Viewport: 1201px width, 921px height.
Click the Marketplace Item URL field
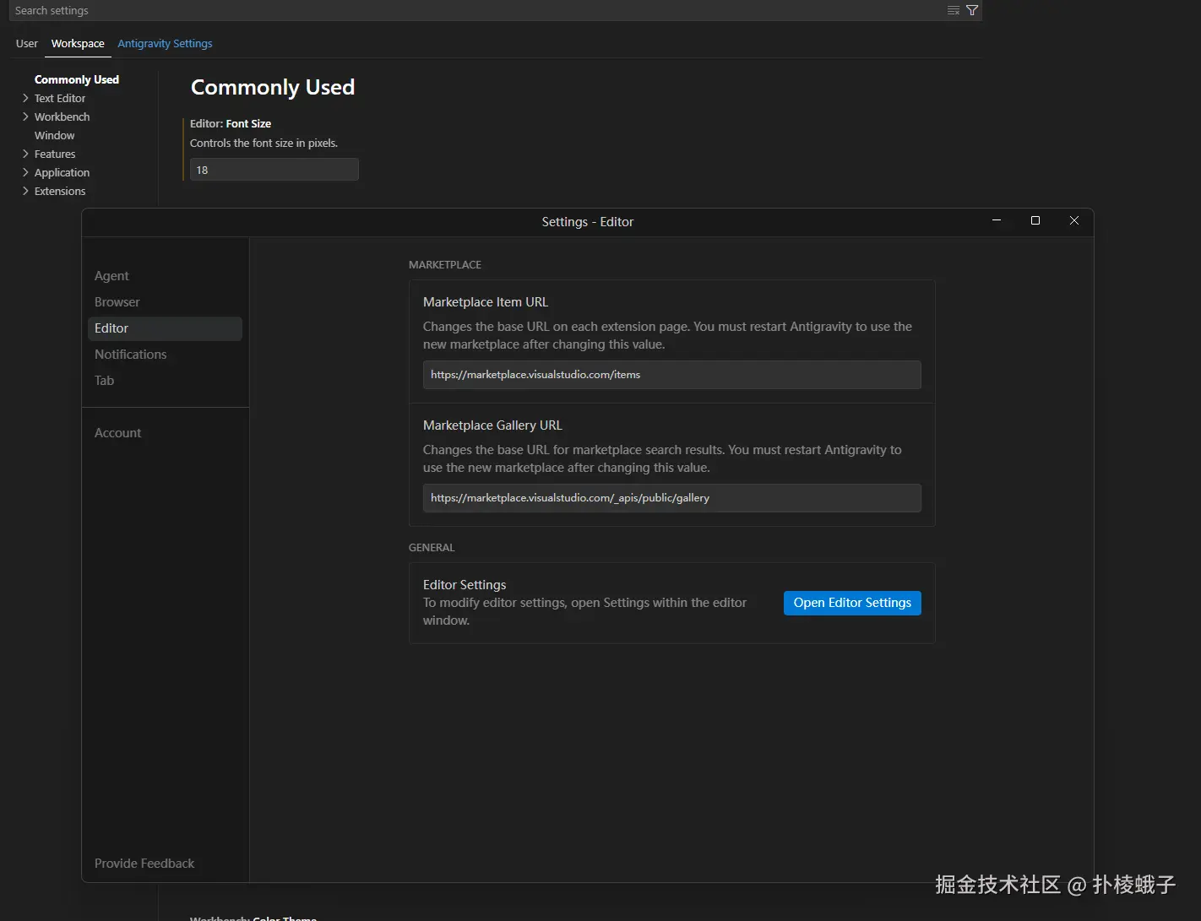click(671, 375)
